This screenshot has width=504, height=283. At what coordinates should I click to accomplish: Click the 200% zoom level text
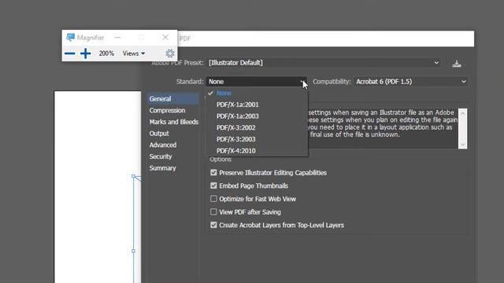[x=106, y=53]
